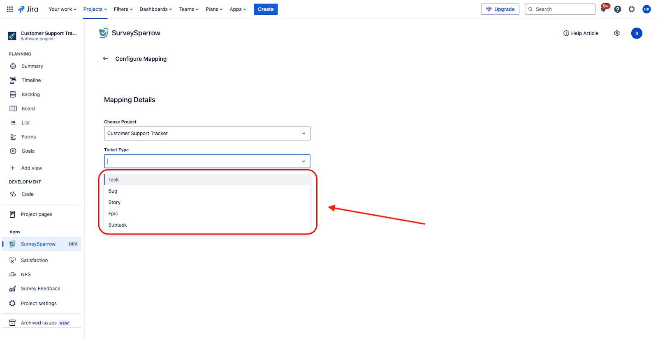Choose the Story ticket type option
The width and height of the screenshot is (658, 338).
tap(114, 202)
